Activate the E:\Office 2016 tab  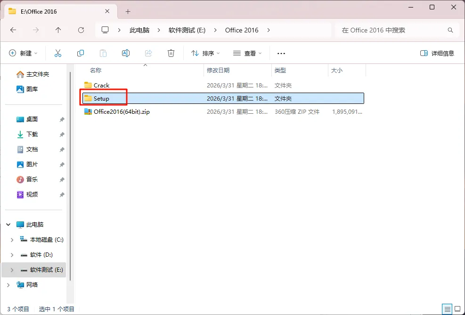59,12
